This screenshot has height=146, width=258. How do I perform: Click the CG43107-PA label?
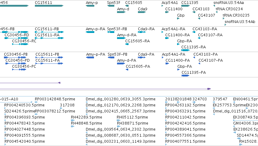click(x=211, y=60)
